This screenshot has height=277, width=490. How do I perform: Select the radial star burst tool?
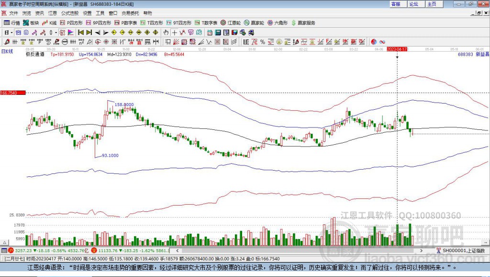coord(106,42)
